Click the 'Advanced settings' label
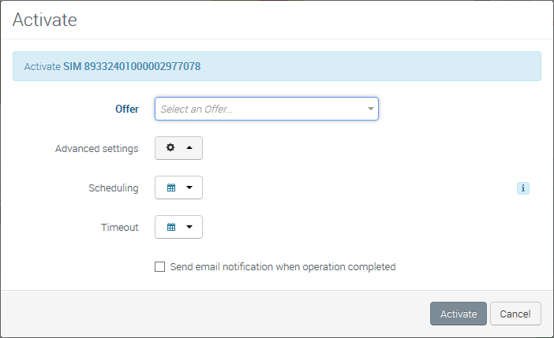This screenshot has height=338, width=554. [97, 148]
